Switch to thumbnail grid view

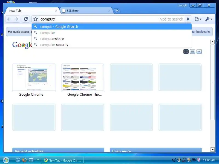186,52
